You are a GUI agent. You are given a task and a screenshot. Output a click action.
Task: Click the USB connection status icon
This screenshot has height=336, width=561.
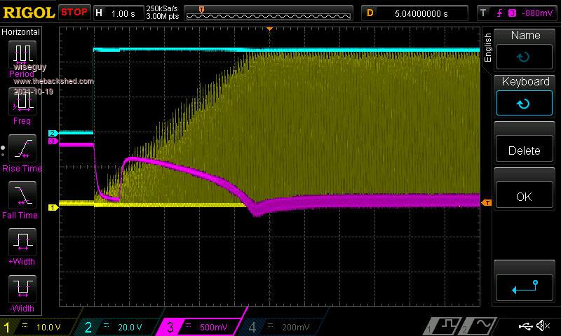click(525, 326)
